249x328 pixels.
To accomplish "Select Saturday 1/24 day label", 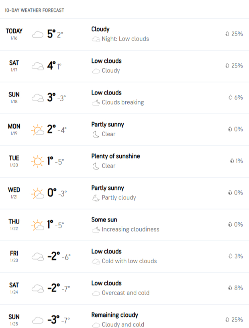I will tap(14, 285).
